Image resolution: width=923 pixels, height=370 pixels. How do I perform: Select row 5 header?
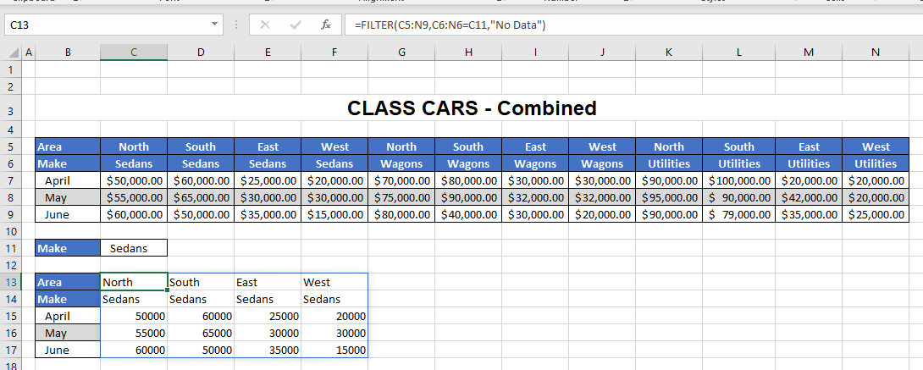(11, 146)
